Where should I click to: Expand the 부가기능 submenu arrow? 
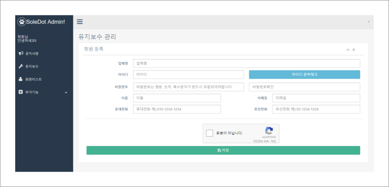[x=66, y=92]
